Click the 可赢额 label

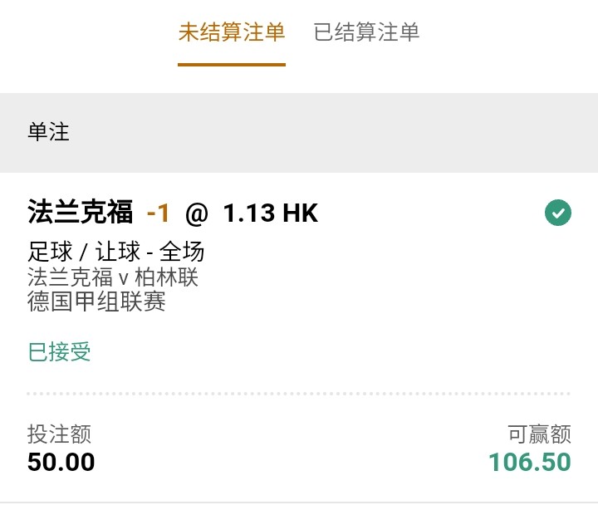(539, 434)
